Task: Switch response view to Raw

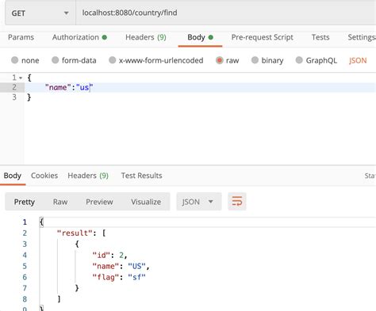Action: coord(60,202)
